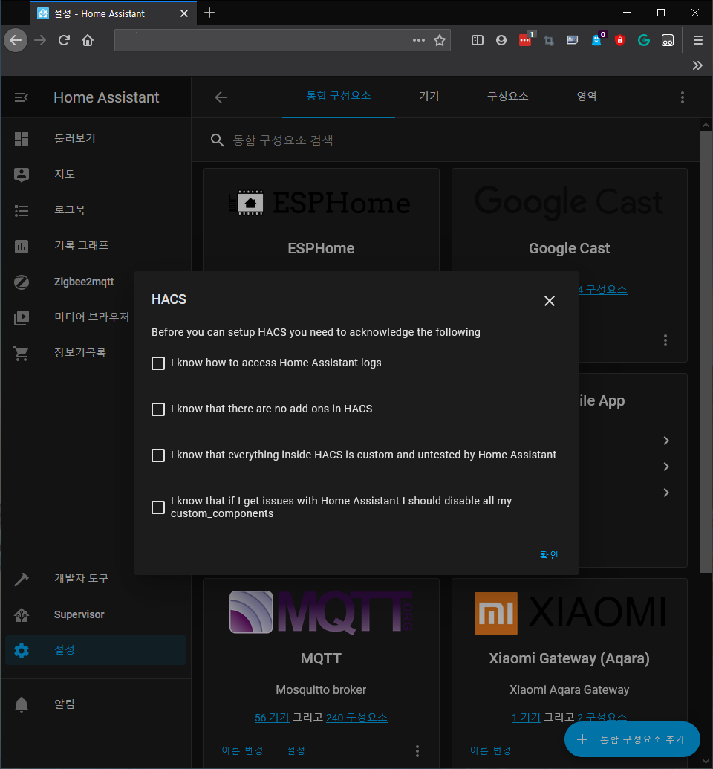Open the 개발자 도구 hammer icon
The width and height of the screenshot is (713, 769).
(22, 580)
